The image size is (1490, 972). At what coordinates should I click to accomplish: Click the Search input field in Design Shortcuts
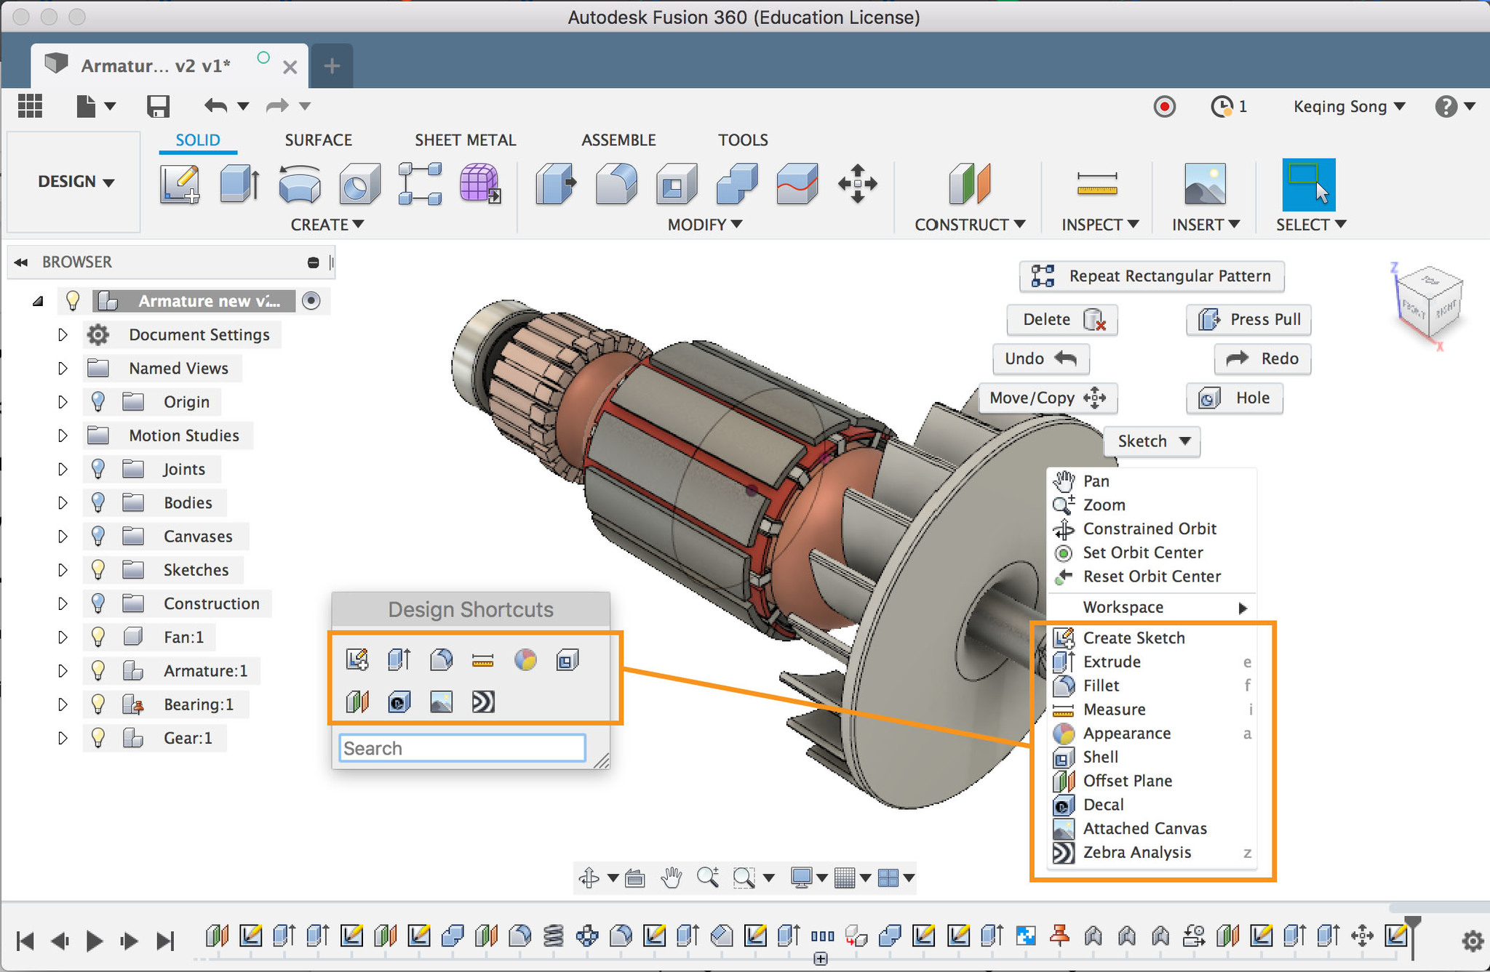pyautogui.click(x=459, y=749)
